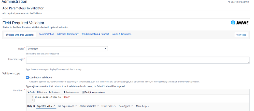Screen dimensions: 254x111
Task: Click the Help with this validator button
Action: pyautogui.click(x=20, y=35)
